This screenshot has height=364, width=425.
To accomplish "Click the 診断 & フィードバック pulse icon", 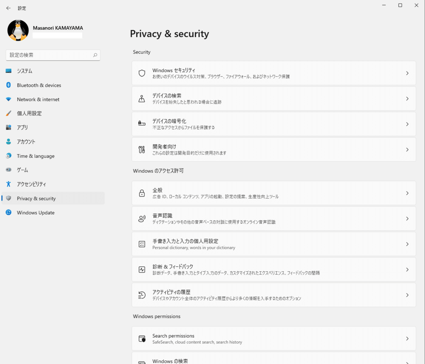I will pos(142,269).
